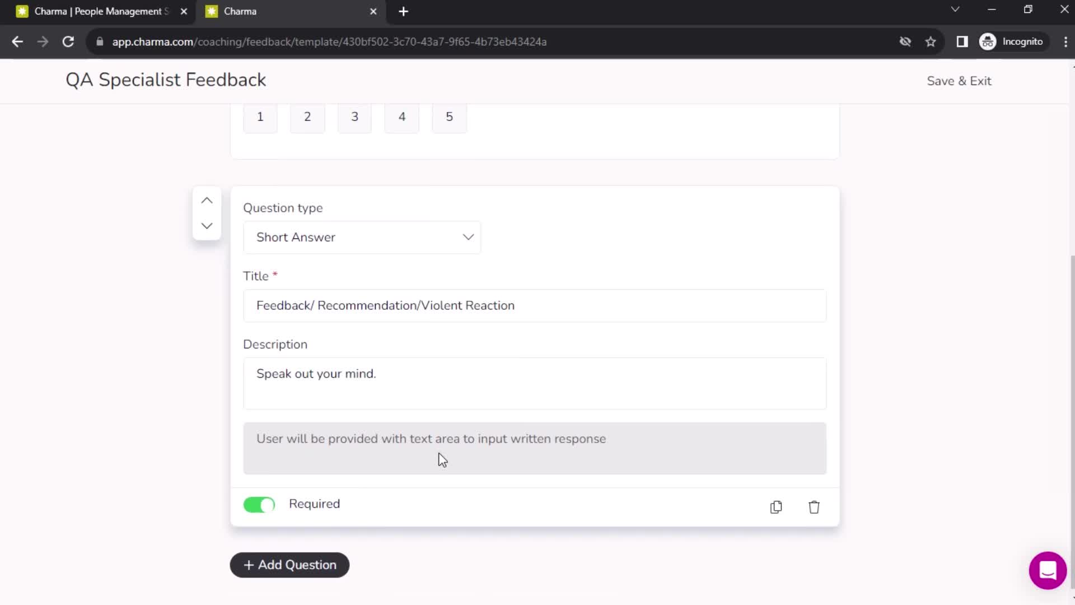Click the Required label text
Screen dimensions: 1075x605
click(314, 504)
